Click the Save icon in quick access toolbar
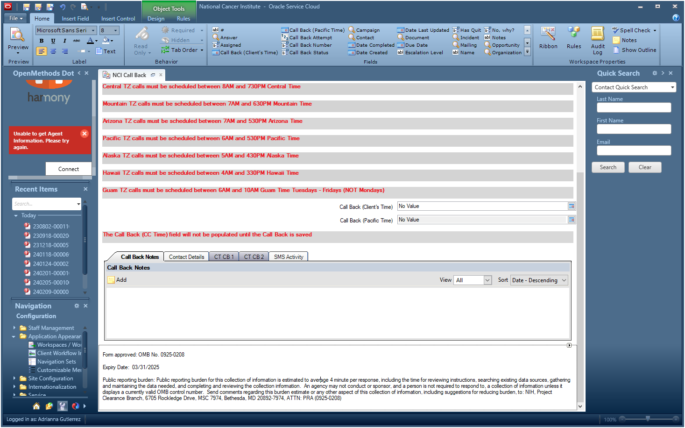This screenshot has height=428, width=685. tap(26, 7)
